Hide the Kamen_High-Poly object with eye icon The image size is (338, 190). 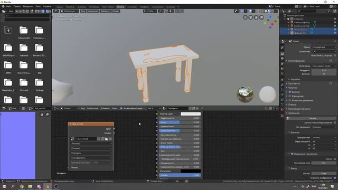[x=335, y=22]
